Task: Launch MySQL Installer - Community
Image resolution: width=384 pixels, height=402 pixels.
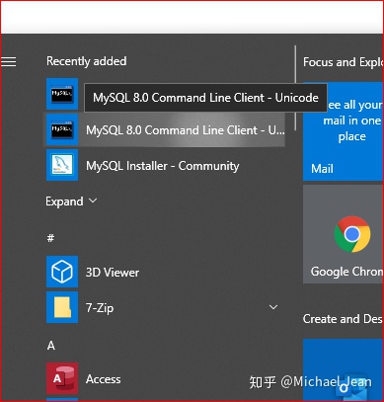Action: (163, 166)
